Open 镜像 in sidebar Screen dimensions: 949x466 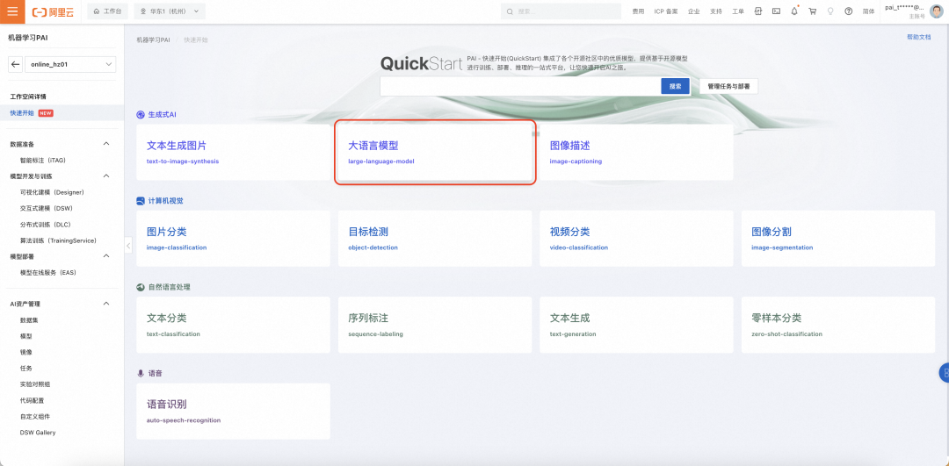(26, 352)
